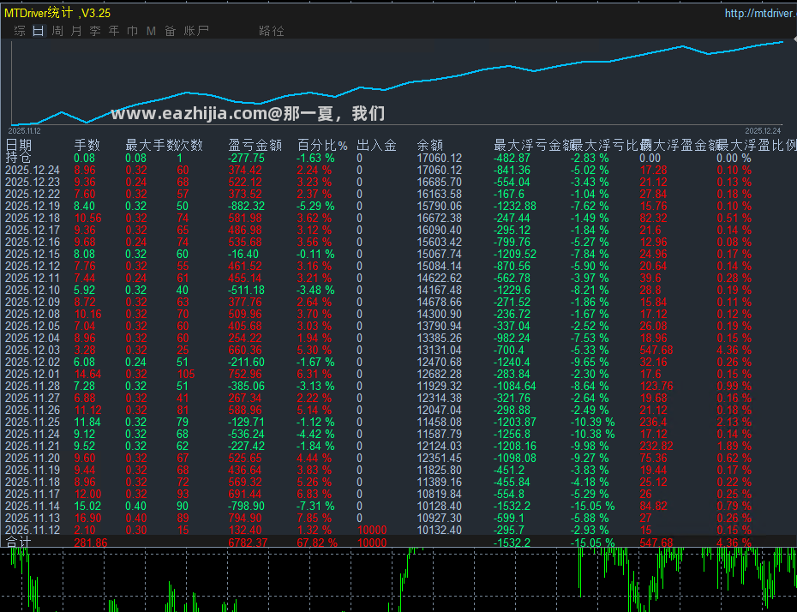Click the percentage -7.31 %

coord(315,507)
